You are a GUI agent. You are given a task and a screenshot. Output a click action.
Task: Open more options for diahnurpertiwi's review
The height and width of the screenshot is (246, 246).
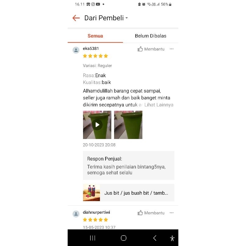(x=172, y=213)
